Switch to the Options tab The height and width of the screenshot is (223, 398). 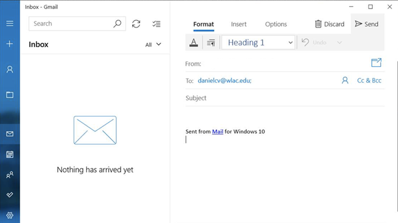pyautogui.click(x=276, y=24)
